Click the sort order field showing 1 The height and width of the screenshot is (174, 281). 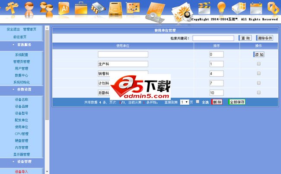point(217,64)
